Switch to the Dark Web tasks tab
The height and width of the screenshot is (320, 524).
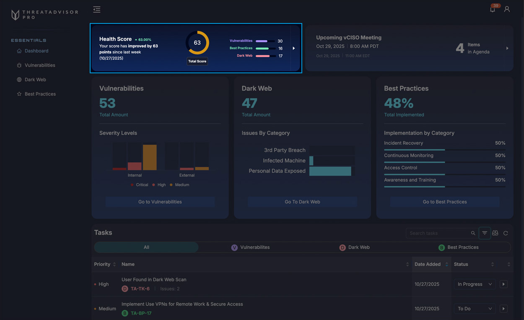point(355,247)
